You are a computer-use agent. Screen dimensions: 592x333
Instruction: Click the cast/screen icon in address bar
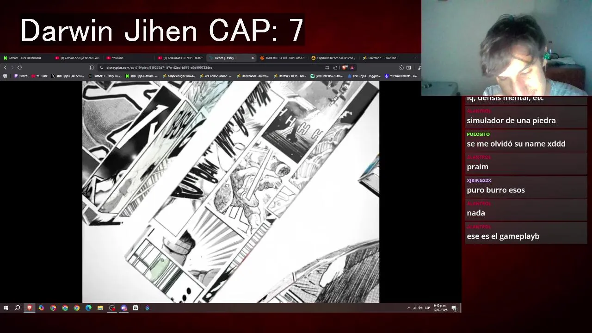tap(327, 68)
